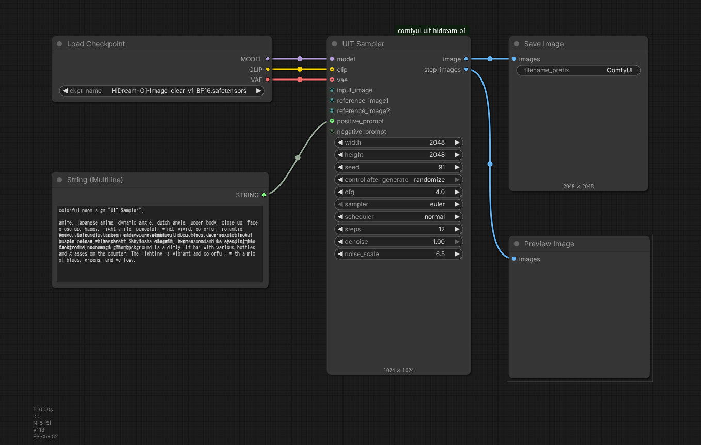Increase seed with its right arrow

(457, 167)
